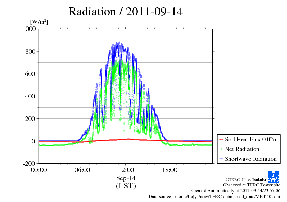Click the x-axis label '00:00'
The height and width of the screenshot is (202, 287).
coord(39,170)
